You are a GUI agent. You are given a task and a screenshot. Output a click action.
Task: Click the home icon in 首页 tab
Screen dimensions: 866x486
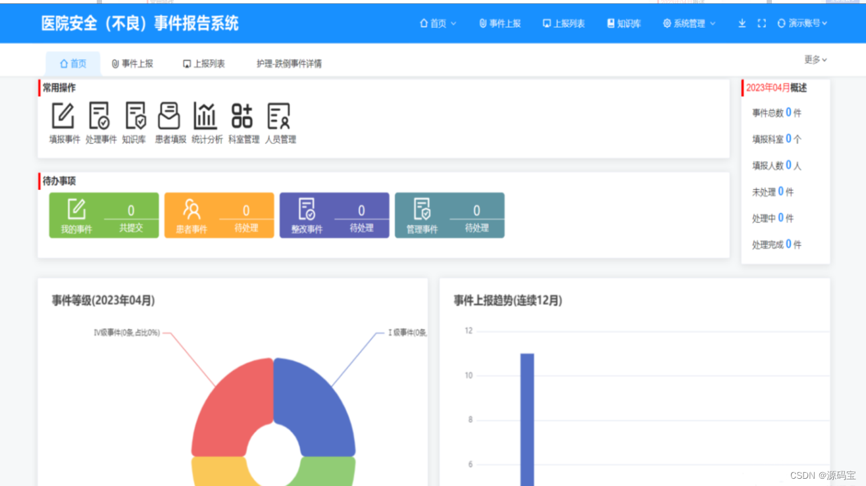(x=64, y=64)
